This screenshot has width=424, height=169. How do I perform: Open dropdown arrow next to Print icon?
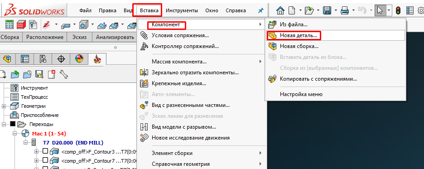pyautogui.click(x=353, y=11)
